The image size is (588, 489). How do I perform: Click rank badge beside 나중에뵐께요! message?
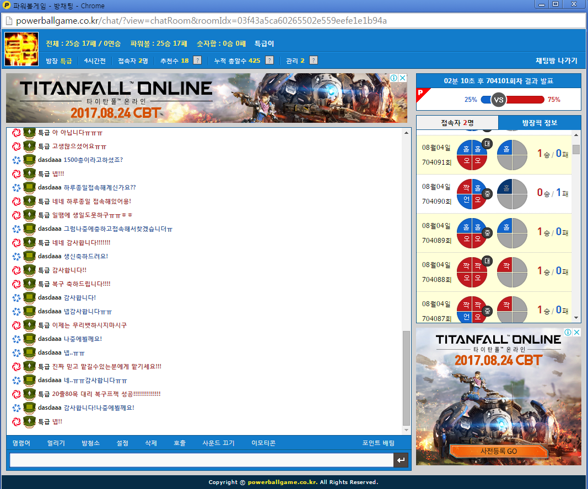coord(29,339)
